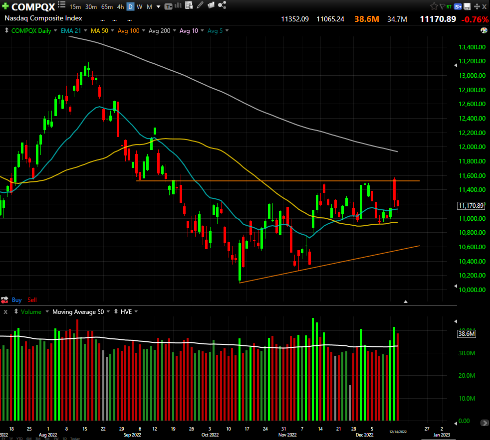
Task: Select the D daily timeframe
Action: click(130, 6)
